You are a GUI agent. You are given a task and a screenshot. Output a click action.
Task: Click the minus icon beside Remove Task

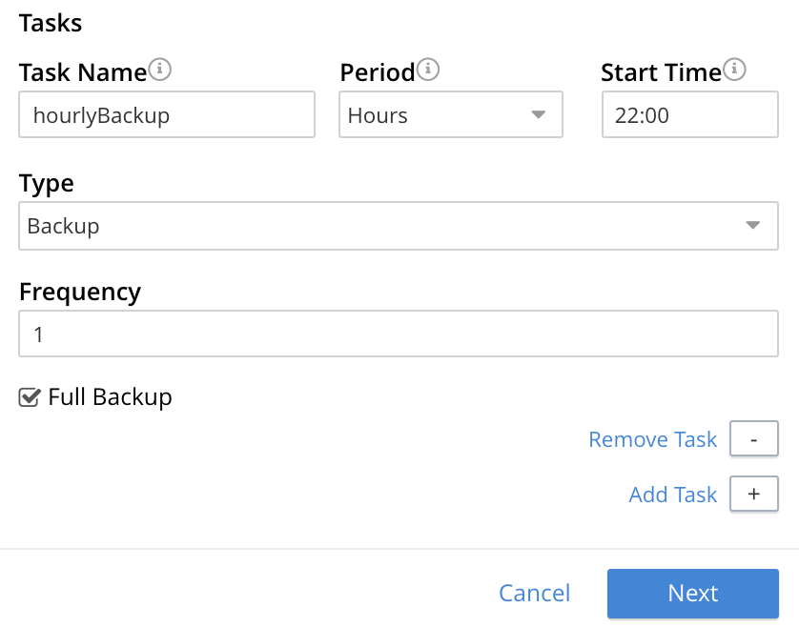coord(753,438)
